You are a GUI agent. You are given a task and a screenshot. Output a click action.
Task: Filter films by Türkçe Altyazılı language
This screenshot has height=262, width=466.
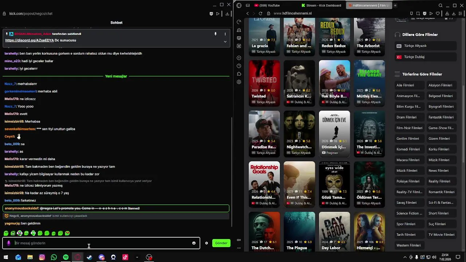click(x=426, y=46)
